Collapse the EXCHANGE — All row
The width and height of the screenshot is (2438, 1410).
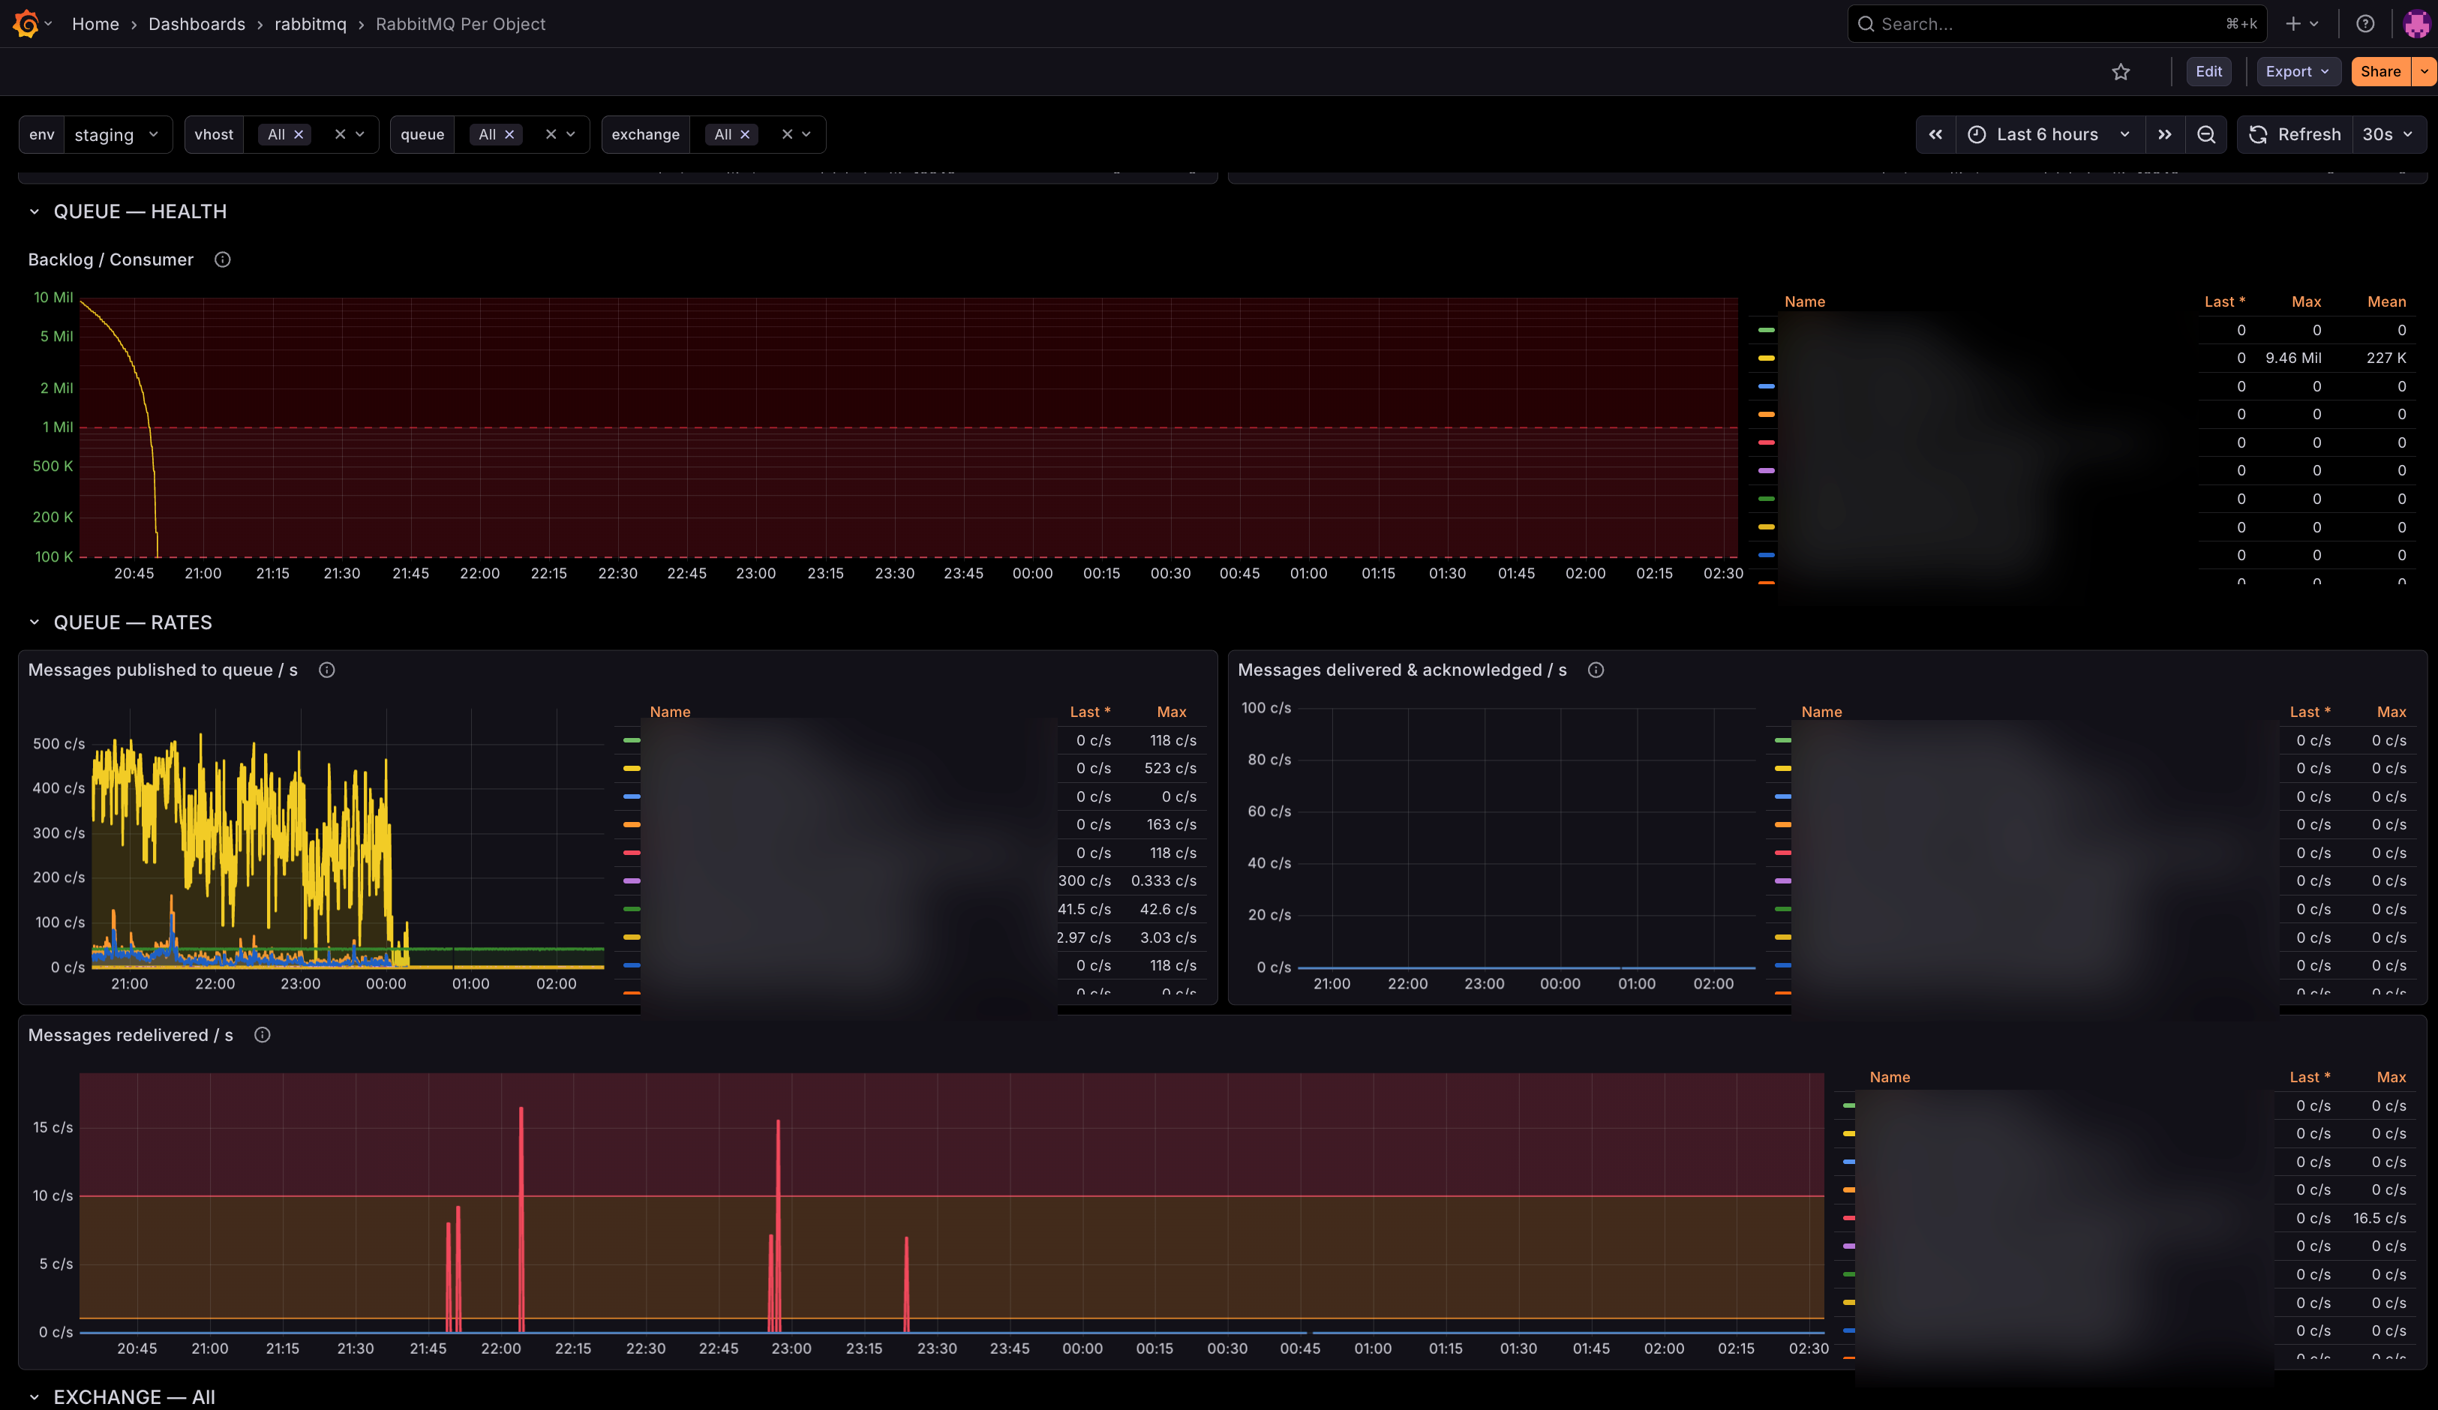34,1397
